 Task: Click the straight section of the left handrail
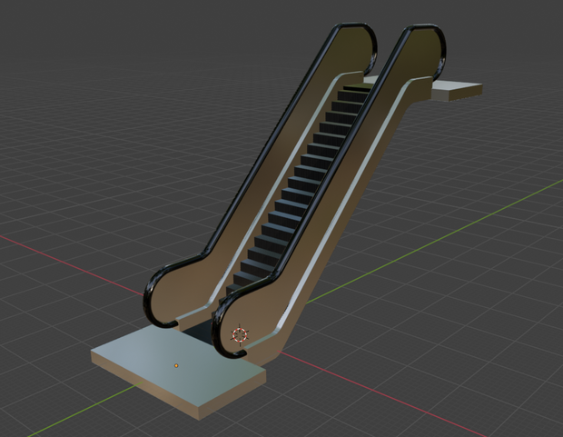(x=273, y=144)
